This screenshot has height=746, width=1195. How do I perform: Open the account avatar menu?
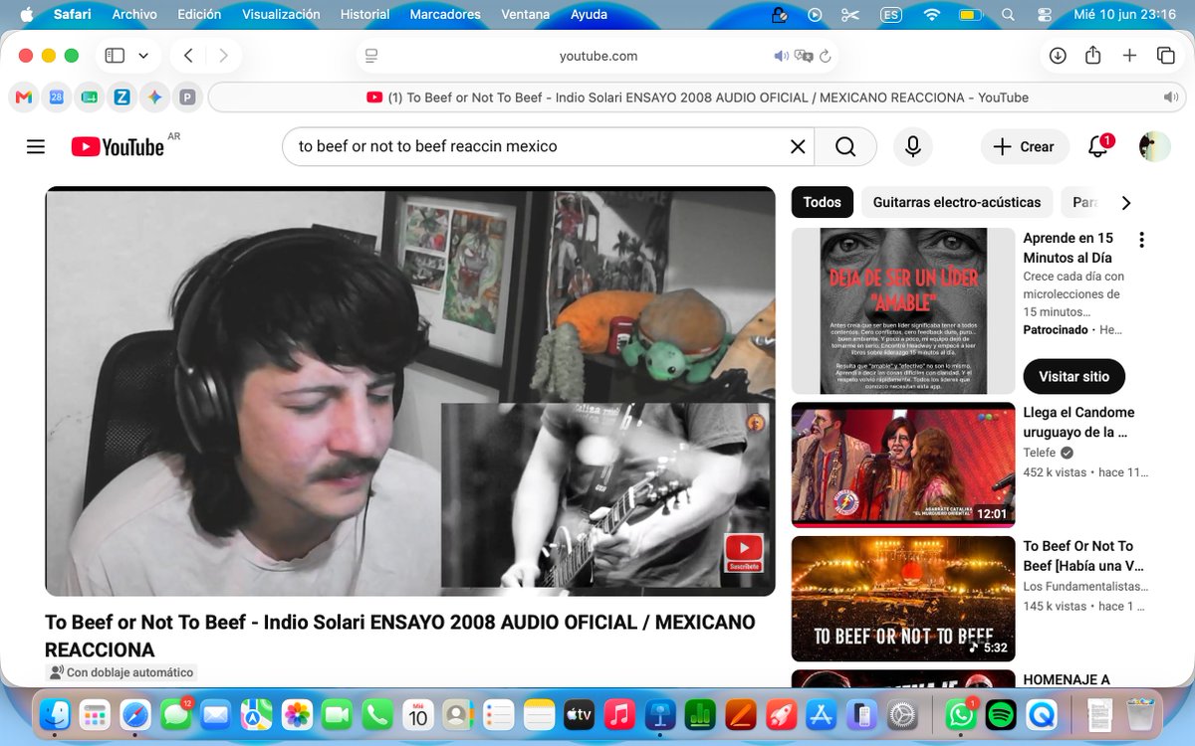[x=1154, y=147]
